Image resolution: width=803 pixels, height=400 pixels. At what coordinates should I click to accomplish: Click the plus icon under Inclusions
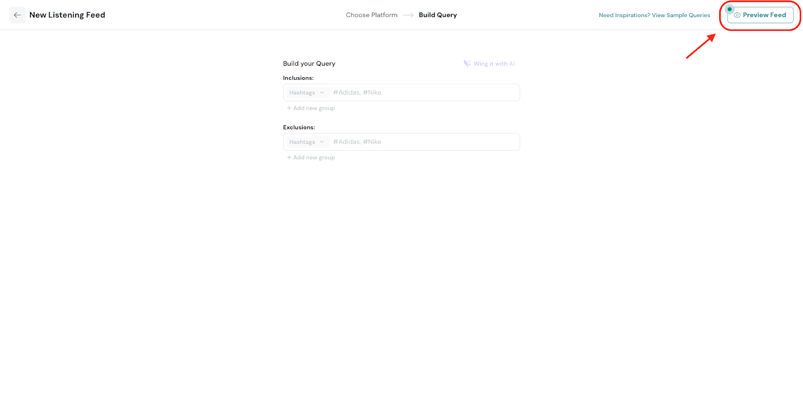coord(289,108)
